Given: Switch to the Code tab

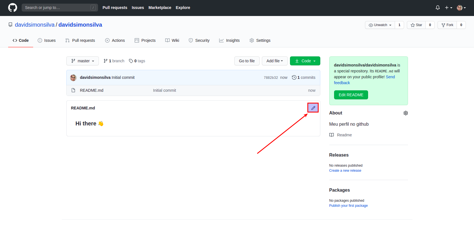Looking at the screenshot, I should [x=21, y=40].
